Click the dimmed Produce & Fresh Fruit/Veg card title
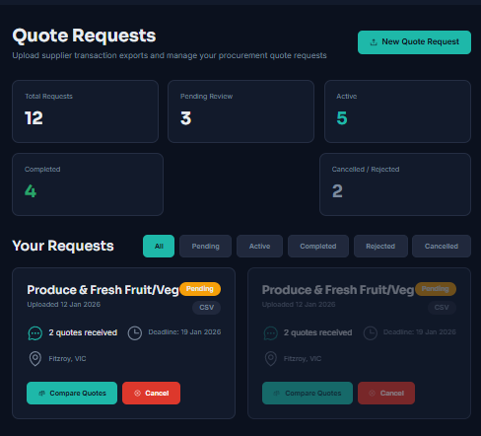This screenshot has width=481, height=436. coord(338,290)
